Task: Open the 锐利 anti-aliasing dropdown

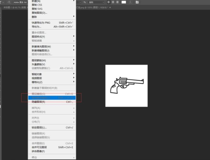Action: pyautogui.click(x=96, y=2)
